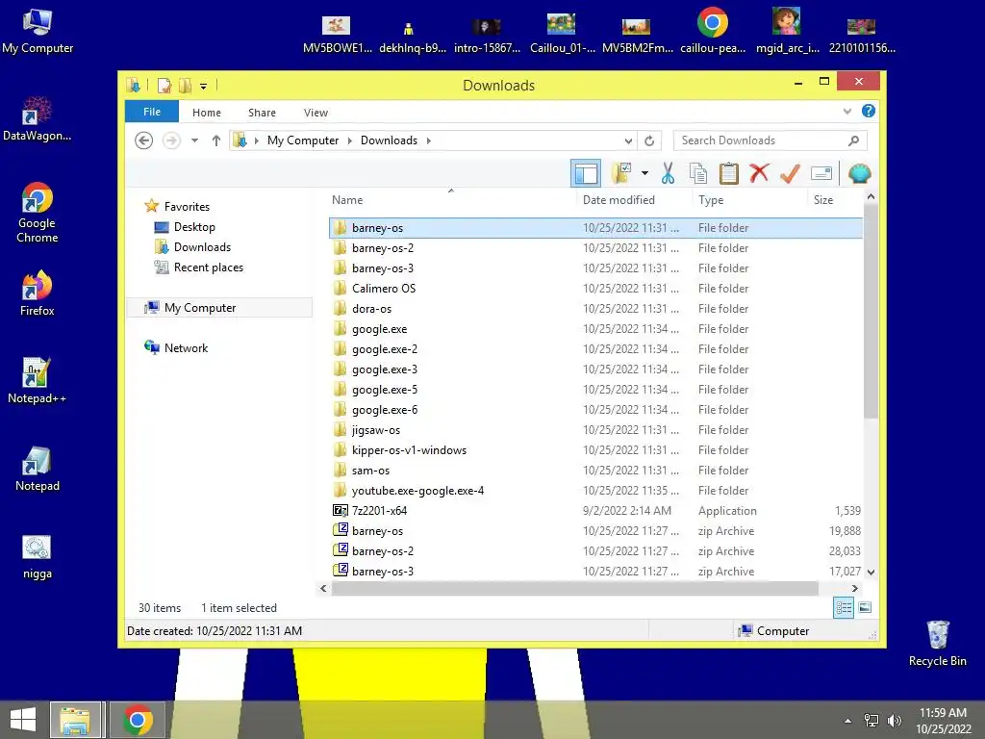Click the orange checkmark Properties icon
The width and height of the screenshot is (985, 739).
[x=790, y=173]
